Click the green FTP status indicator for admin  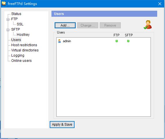point(116,41)
